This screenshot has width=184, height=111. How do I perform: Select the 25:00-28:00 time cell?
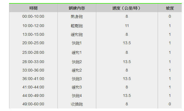pos(33,52)
